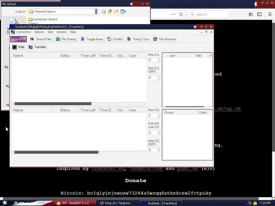Sort downloads by User column header
Viewport: 275px width, 206px height.
pos(136,56)
